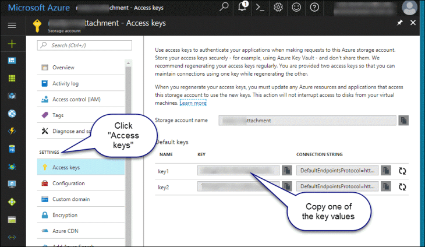
Task: Click the key1 key value field
Action: (238, 171)
